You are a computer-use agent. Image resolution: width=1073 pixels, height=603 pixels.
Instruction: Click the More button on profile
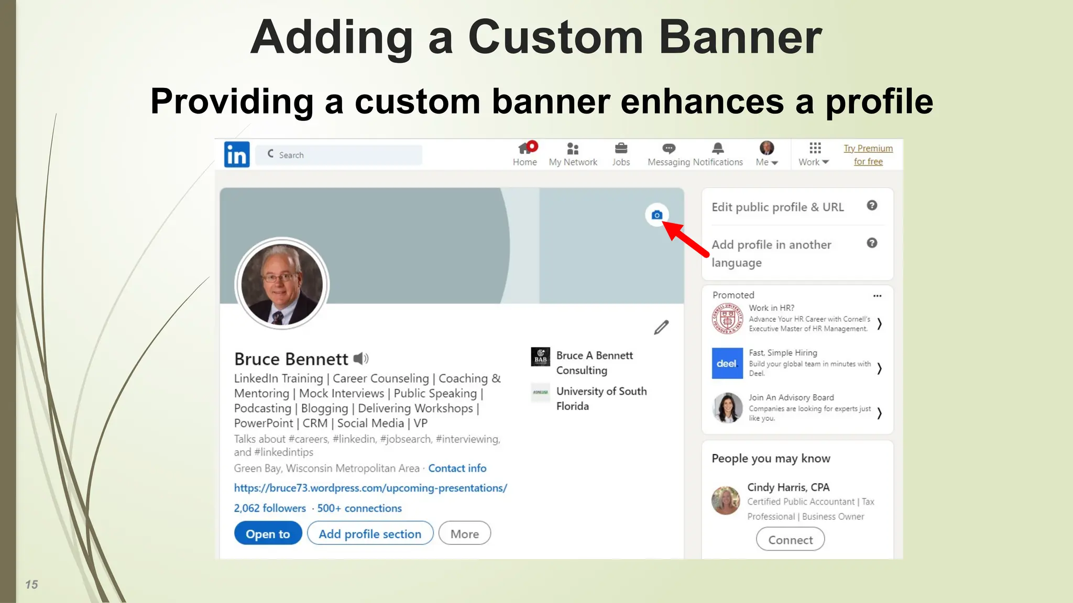point(465,533)
